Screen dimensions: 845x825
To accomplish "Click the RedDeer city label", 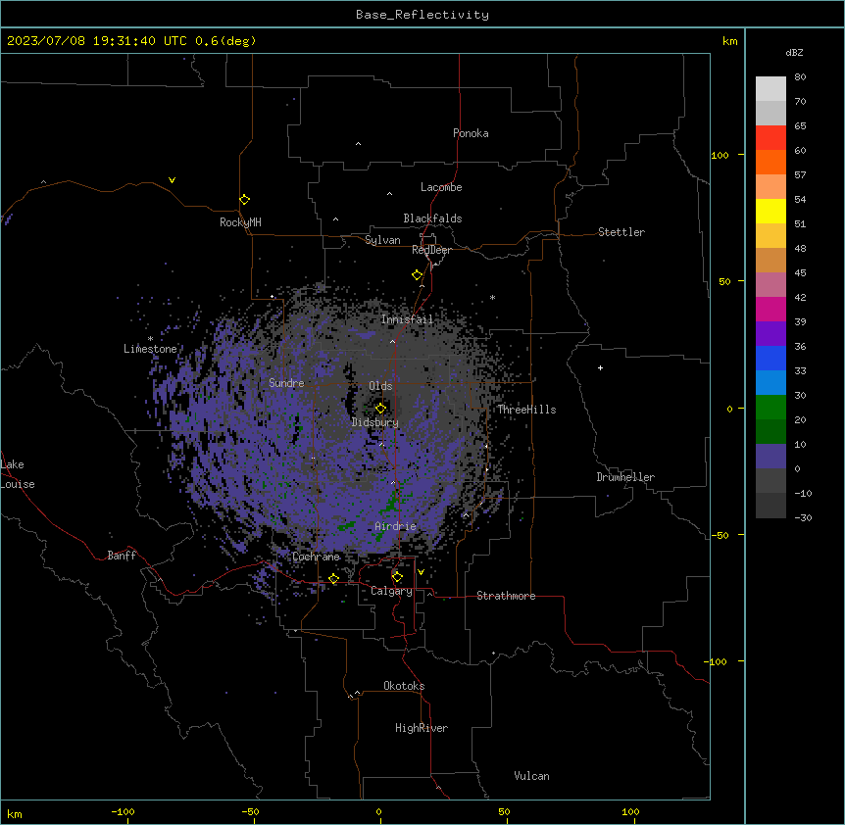I will 431,250.
